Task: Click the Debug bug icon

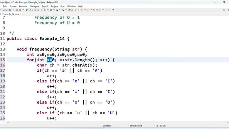Action: point(45,10)
